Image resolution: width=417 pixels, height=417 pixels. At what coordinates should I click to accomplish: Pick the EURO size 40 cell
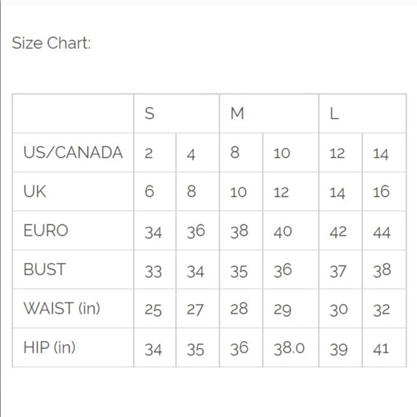point(283,231)
